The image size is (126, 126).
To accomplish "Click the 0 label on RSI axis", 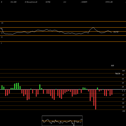I will tap(1, 43).
